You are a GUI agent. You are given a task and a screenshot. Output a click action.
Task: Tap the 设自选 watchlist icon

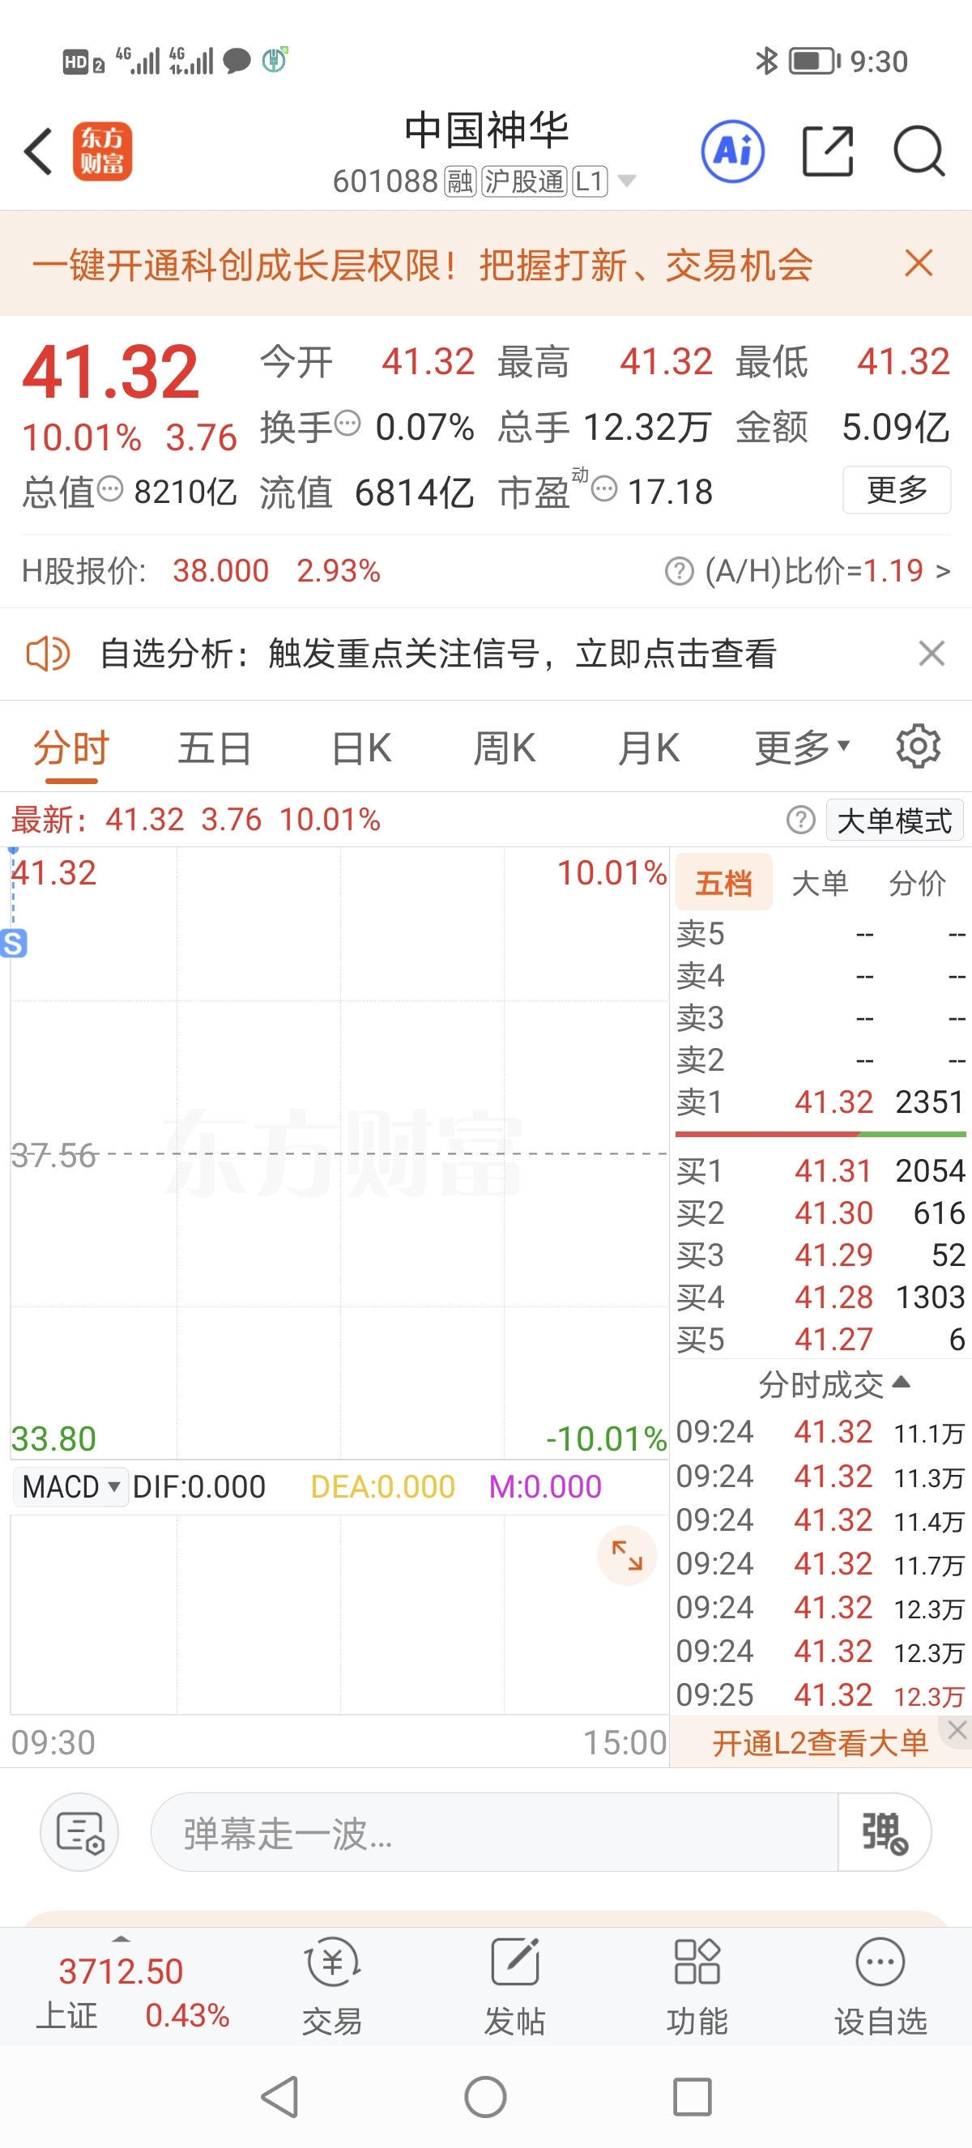point(881,1986)
